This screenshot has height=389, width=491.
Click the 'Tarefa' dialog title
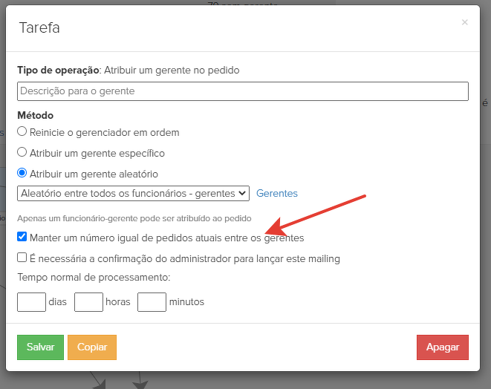coord(39,28)
